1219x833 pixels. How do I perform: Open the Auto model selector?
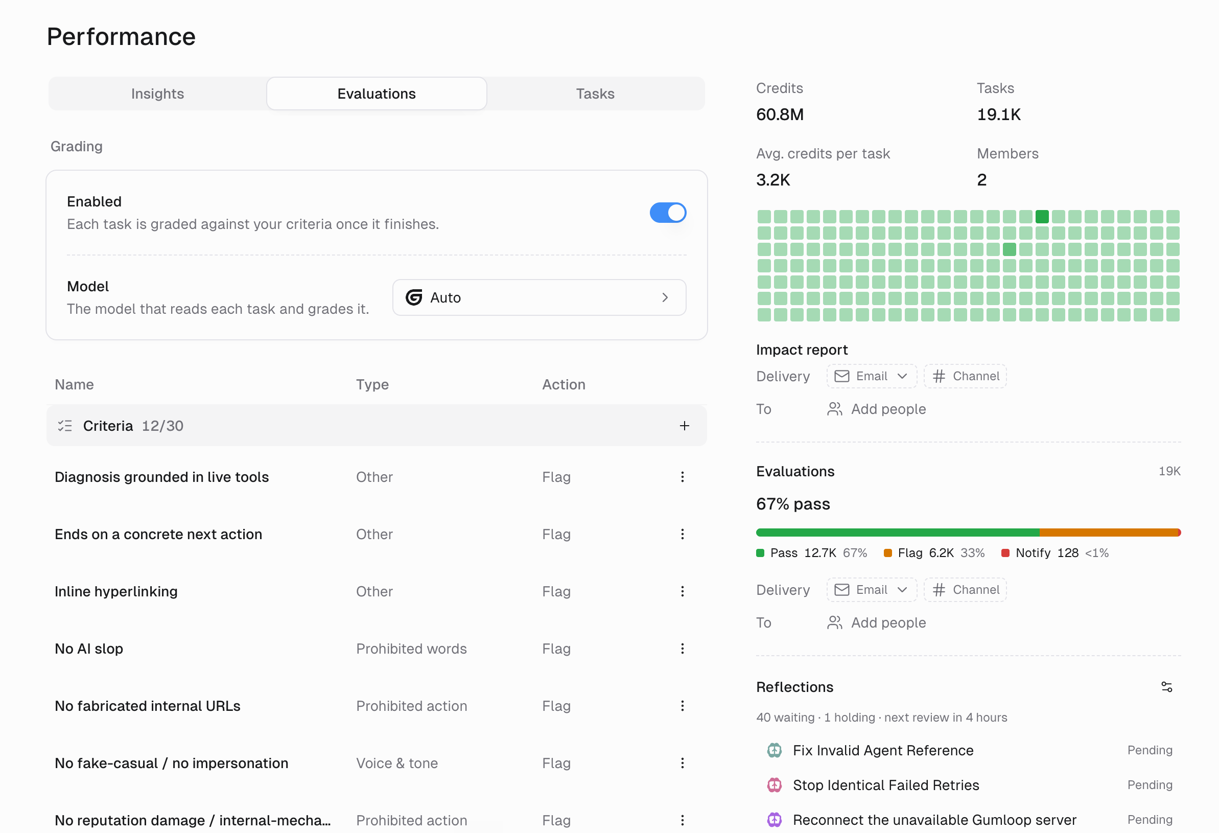pyautogui.click(x=538, y=297)
